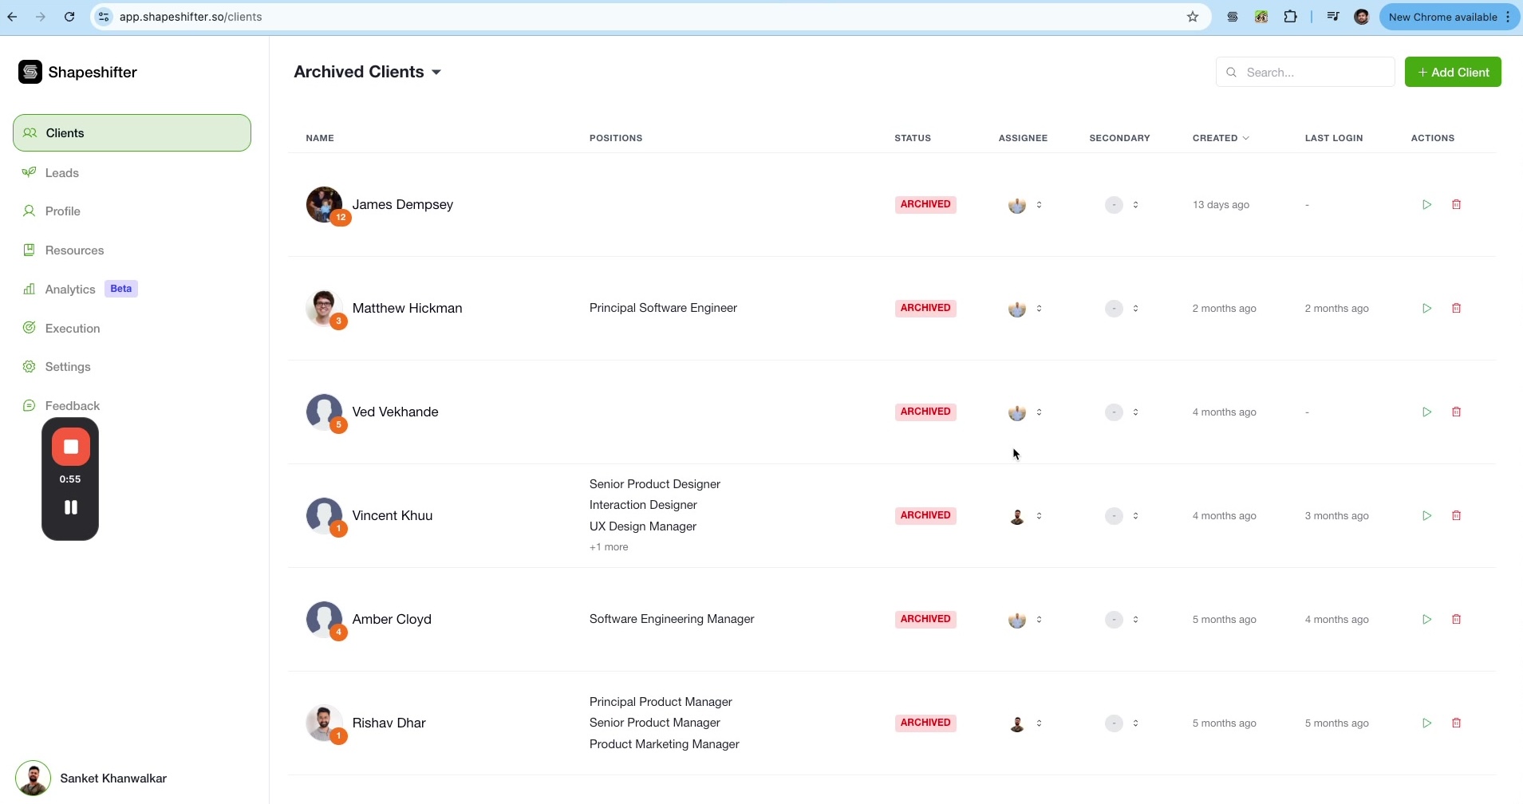
Task: Stop the screen recording
Action: pos(70,447)
